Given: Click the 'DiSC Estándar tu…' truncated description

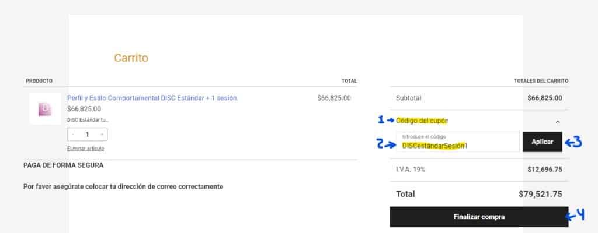Looking at the screenshot, I should [88, 119].
